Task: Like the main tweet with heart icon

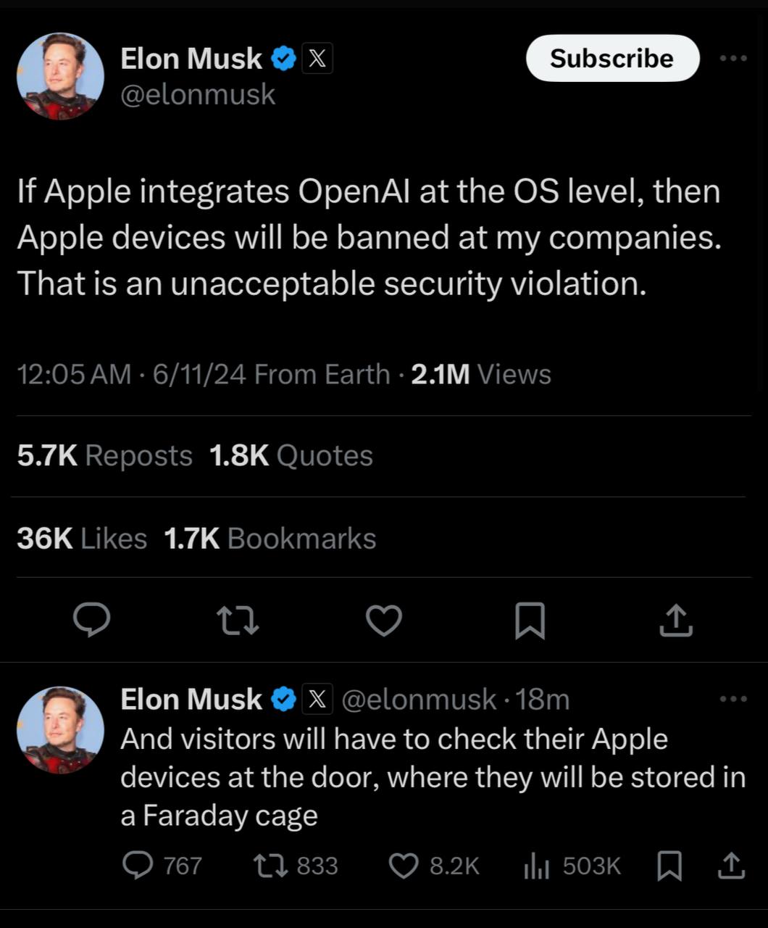Action: pyautogui.click(x=383, y=621)
